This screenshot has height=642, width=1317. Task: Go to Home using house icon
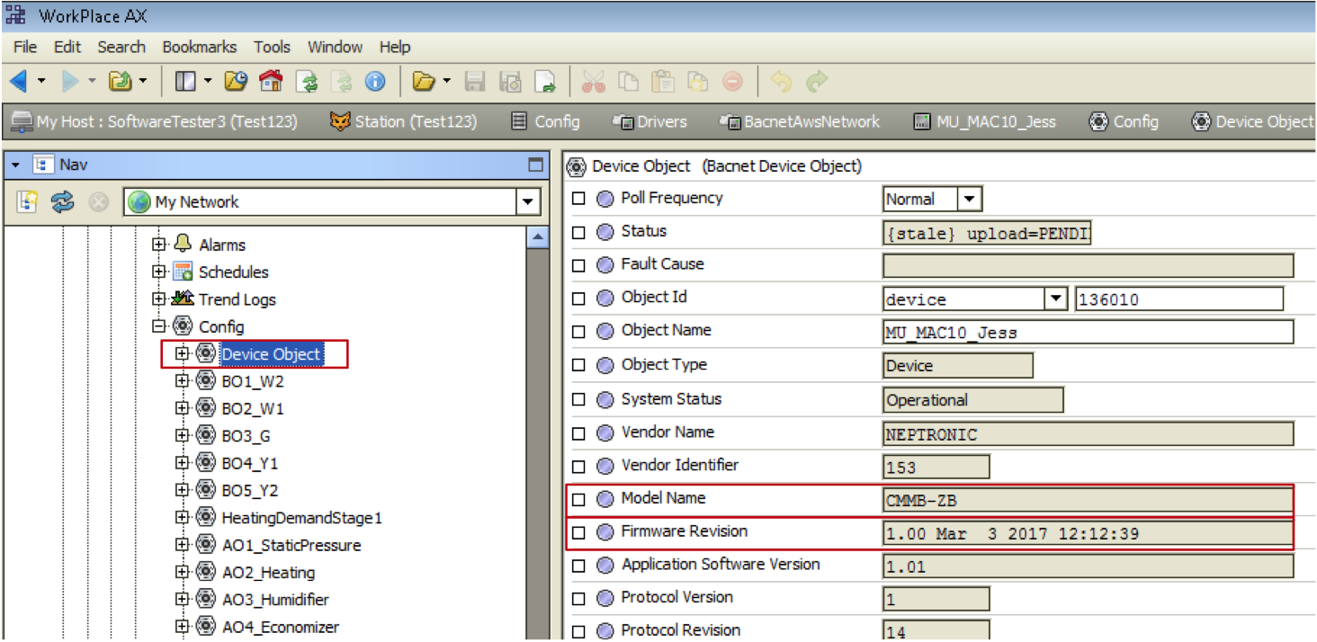[271, 82]
